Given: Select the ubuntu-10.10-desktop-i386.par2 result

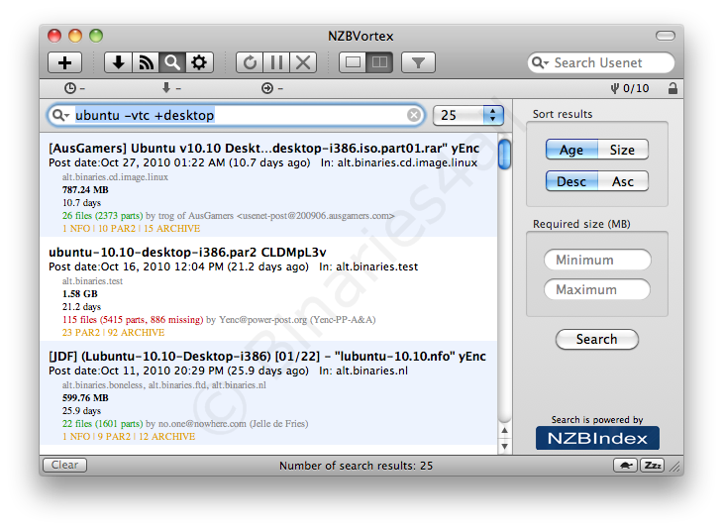Looking at the screenshot, I should [268, 289].
